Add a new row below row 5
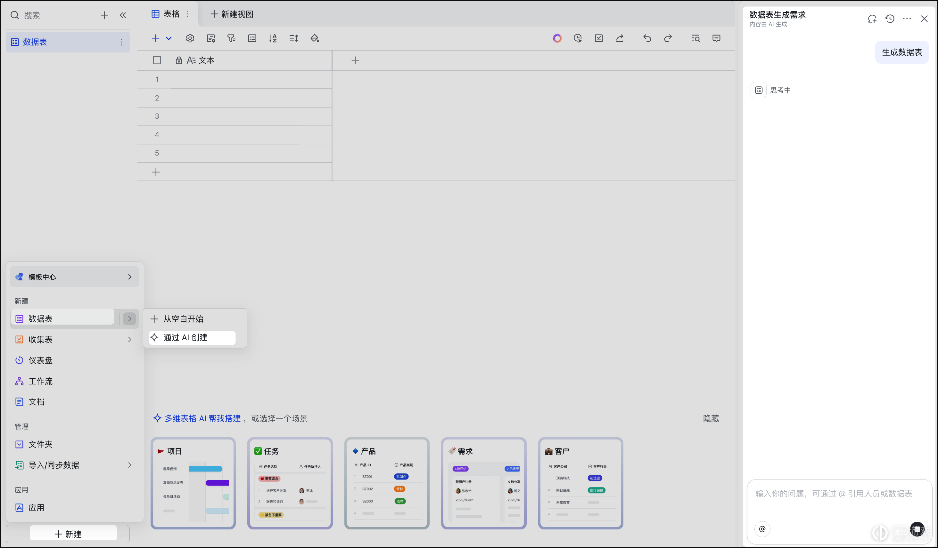This screenshot has width=938, height=548. (156, 172)
